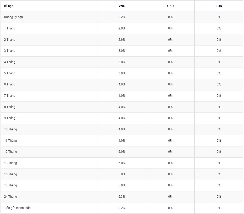Viewport: 244px width, 214px height.
Task: Click the VND column header
Action: tap(122, 6)
